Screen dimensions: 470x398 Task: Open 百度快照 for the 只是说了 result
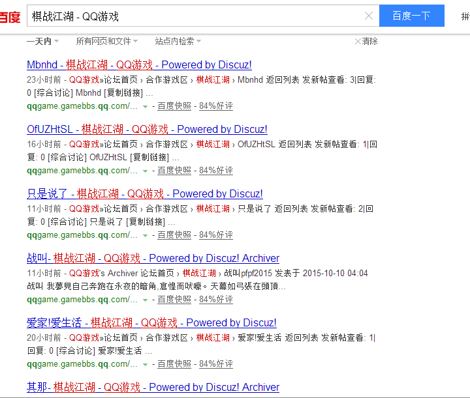coord(174,235)
